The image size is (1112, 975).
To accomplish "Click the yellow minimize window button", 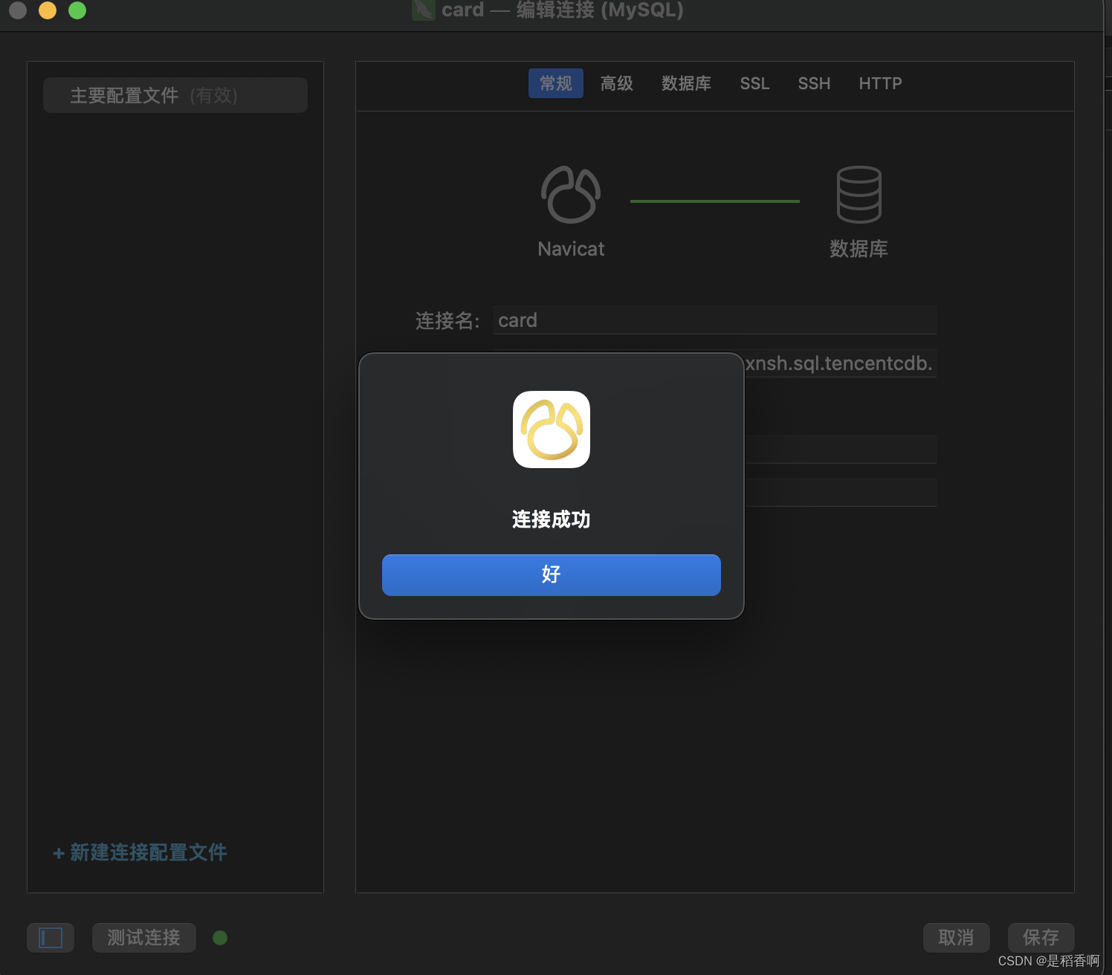I will (48, 10).
